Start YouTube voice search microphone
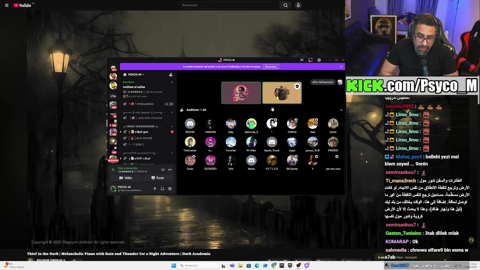Screen dimensions: 480x270 pyautogui.click(x=298, y=5)
